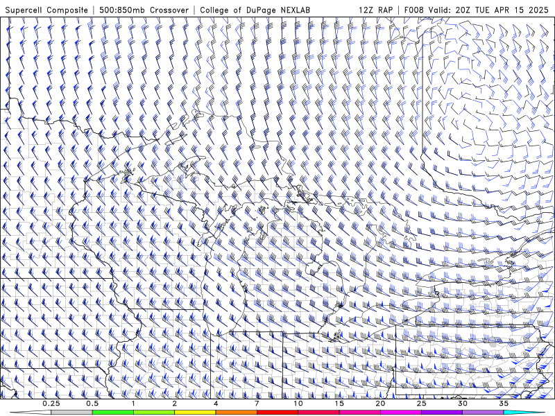The image size is (555, 416).
Task: Click the 1 value on the color scale
Action: point(133,404)
